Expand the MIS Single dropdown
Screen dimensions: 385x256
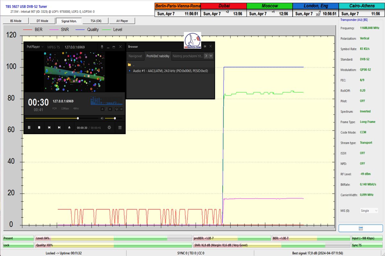coord(369,211)
